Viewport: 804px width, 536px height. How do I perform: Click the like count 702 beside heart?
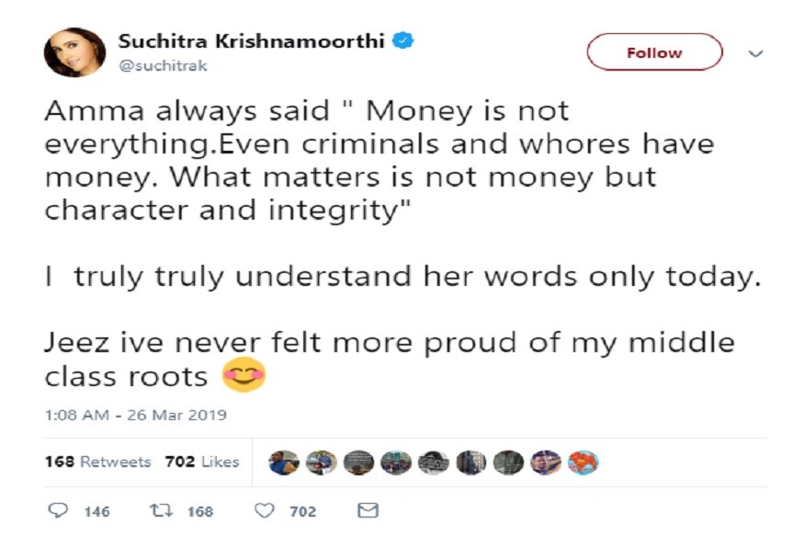pos(303,512)
